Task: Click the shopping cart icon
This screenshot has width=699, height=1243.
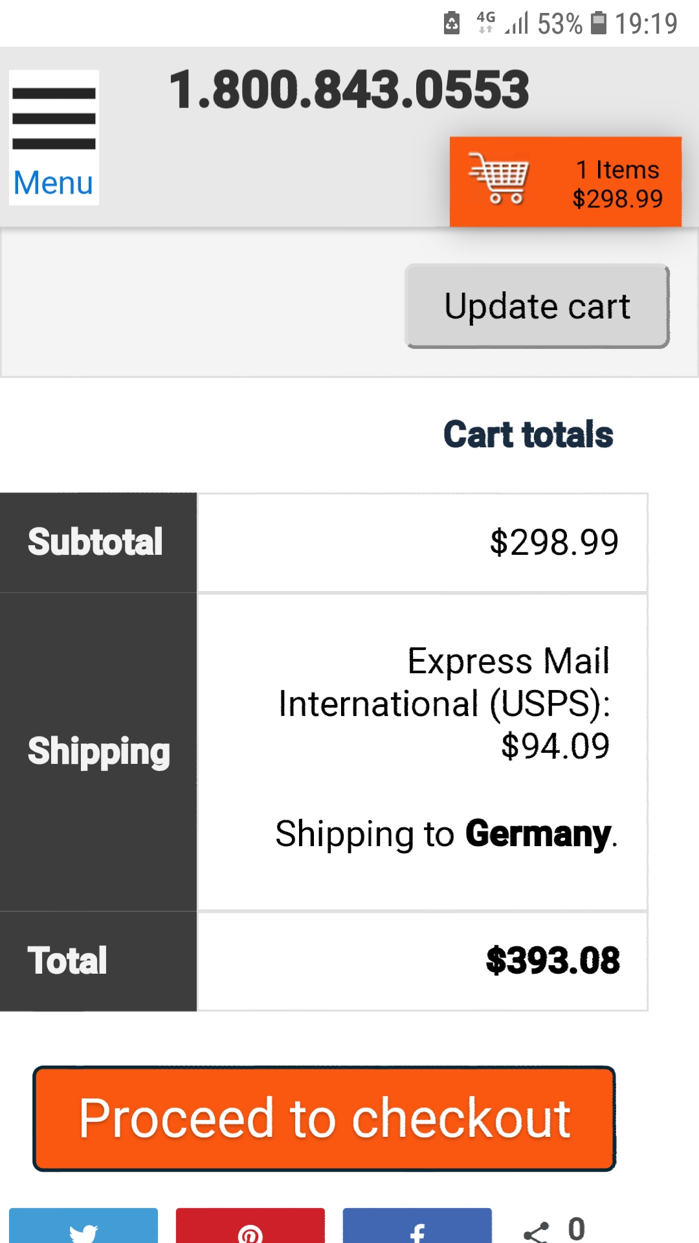Action: [498, 178]
